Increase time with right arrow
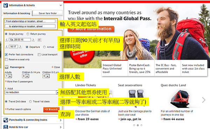210x129 pixels. point(20,46)
